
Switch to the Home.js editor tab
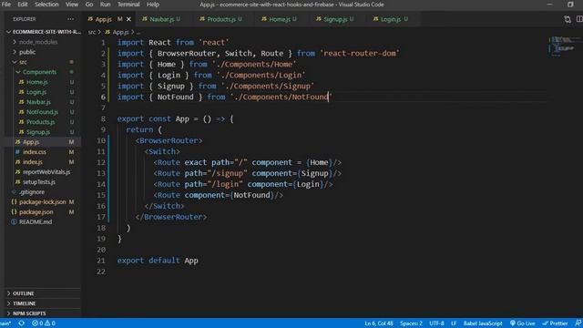point(279,19)
